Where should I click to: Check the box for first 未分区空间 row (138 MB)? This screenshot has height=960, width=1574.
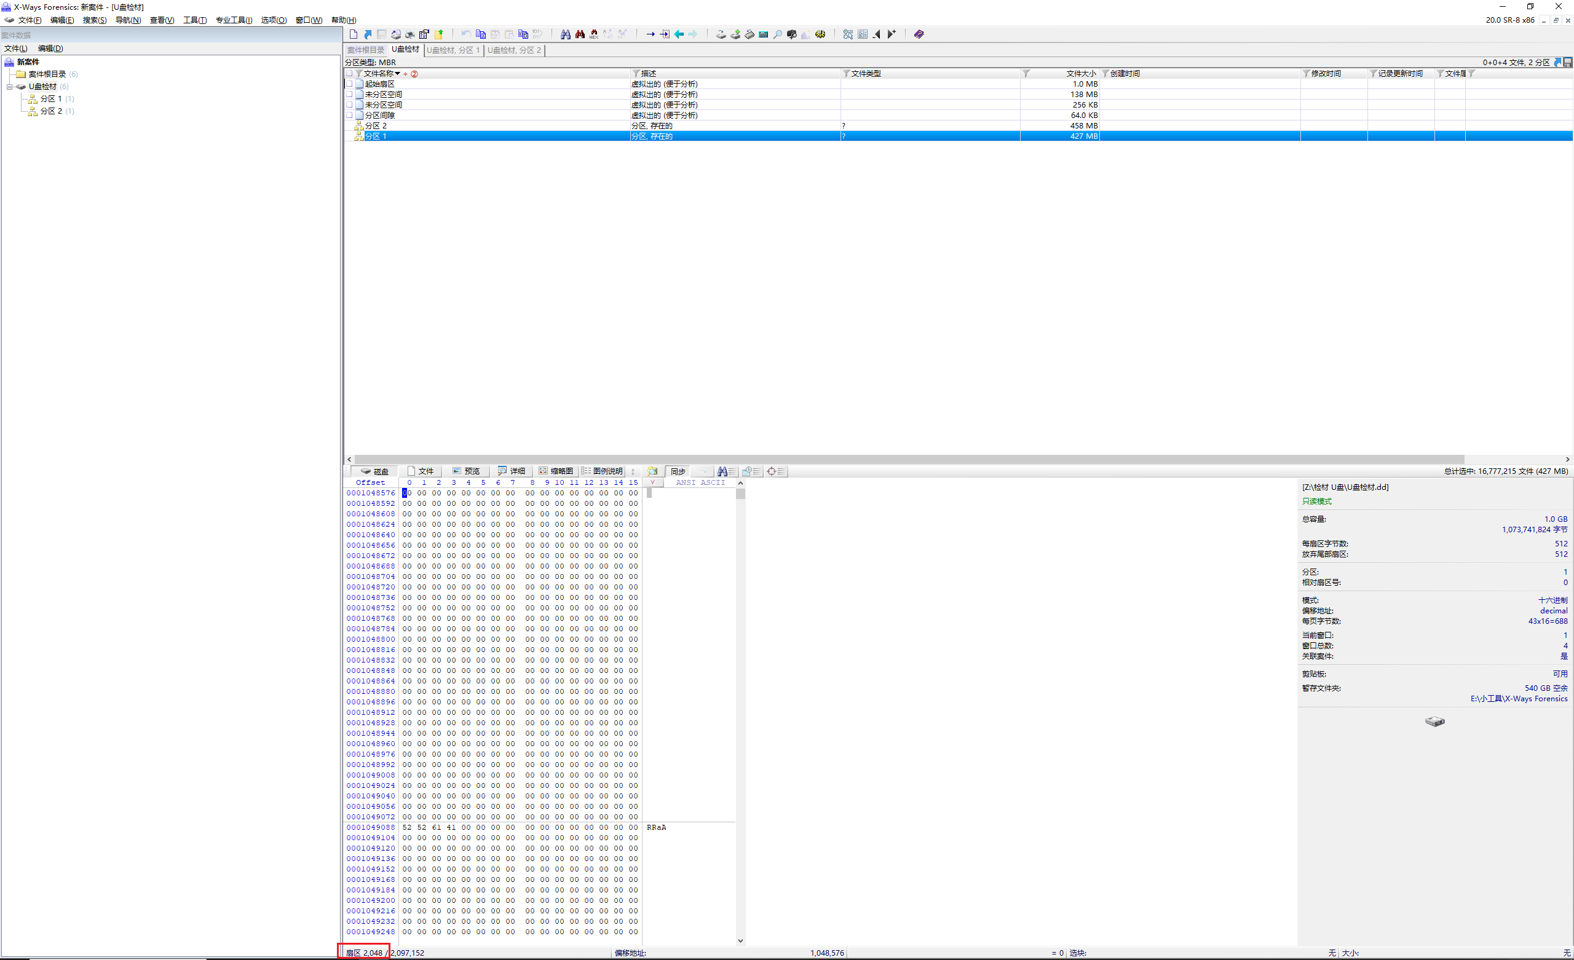pos(349,94)
